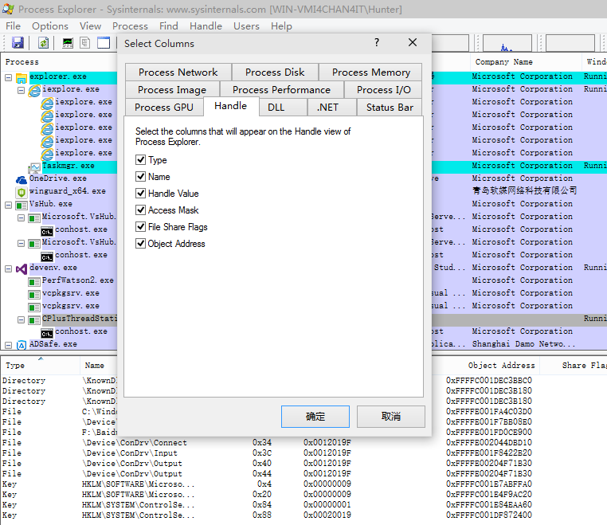The width and height of the screenshot is (607, 525).
Task: Click the ADSafe.exe process icon
Action: (x=22, y=345)
